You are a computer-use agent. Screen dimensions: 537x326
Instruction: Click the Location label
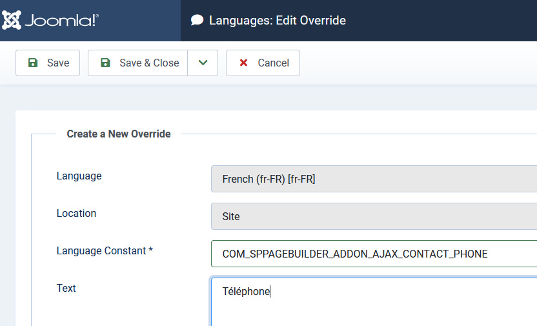[76, 213]
